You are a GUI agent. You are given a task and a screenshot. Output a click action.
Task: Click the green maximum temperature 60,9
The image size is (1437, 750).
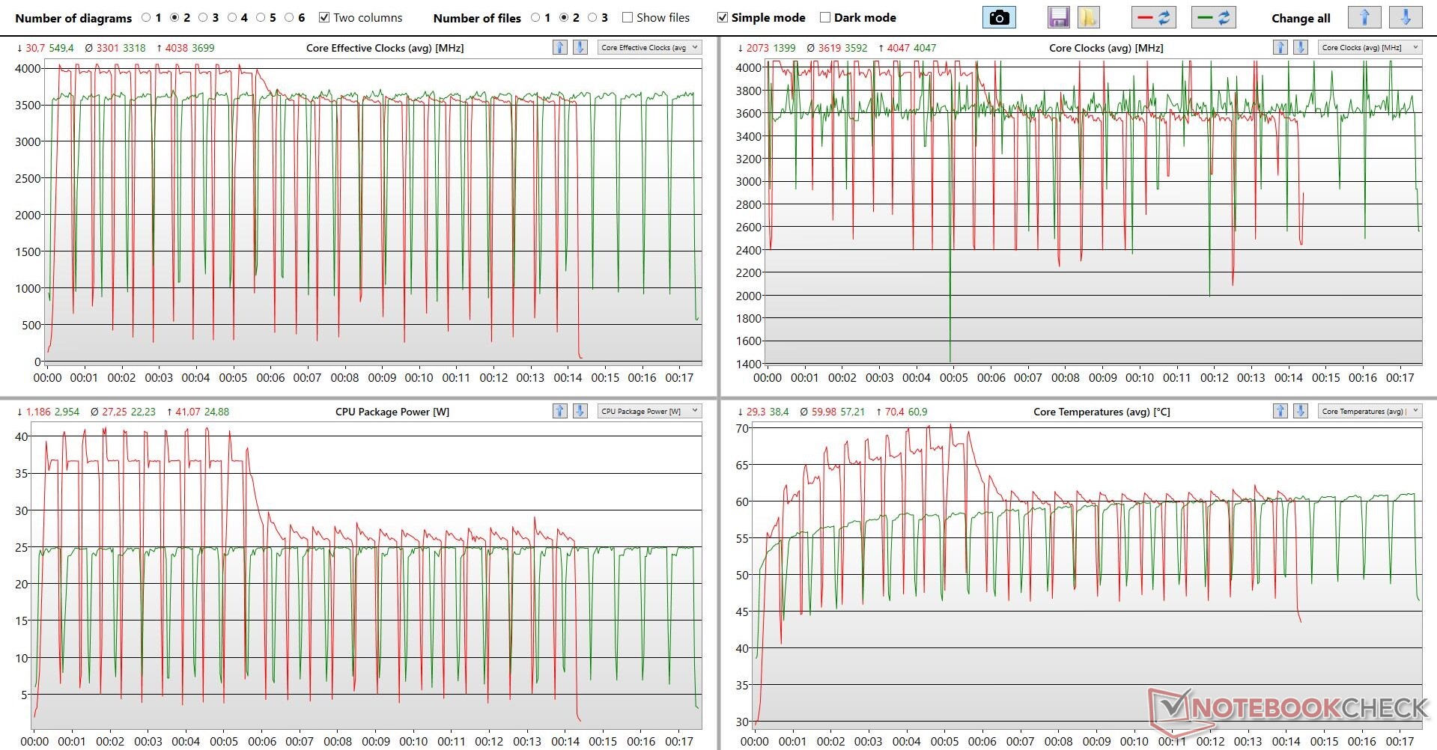pyautogui.click(x=918, y=412)
